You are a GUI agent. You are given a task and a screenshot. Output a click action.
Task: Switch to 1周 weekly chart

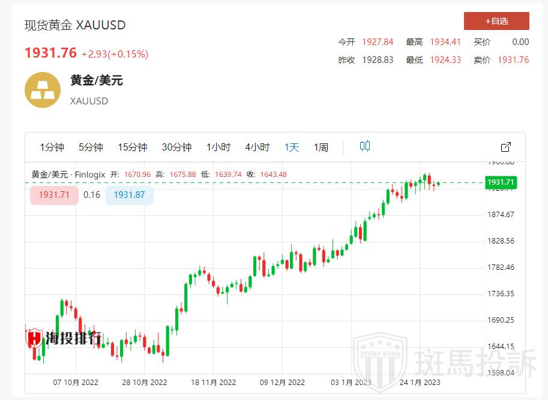pyautogui.click(x=321, y=148)
